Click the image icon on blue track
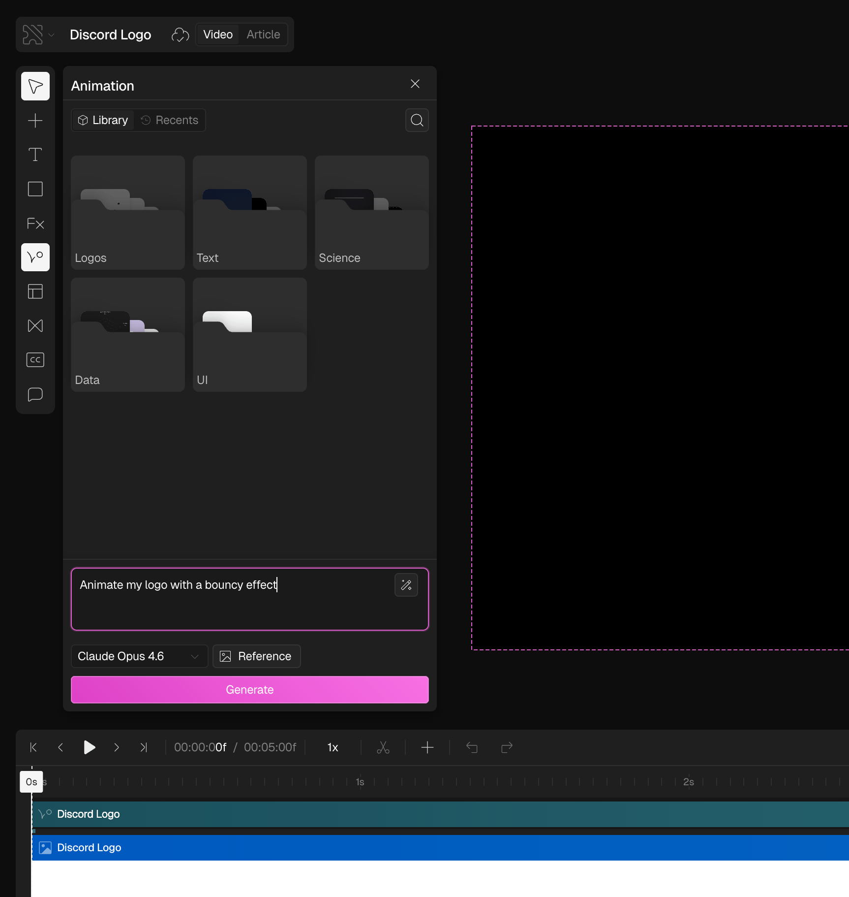Screen dimensions: 849x897 (45, 848)
